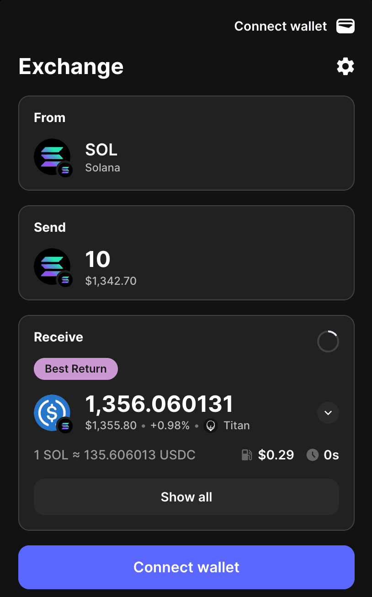Click the Titan provider icon
372x597 pixels.
click(210, 426)
